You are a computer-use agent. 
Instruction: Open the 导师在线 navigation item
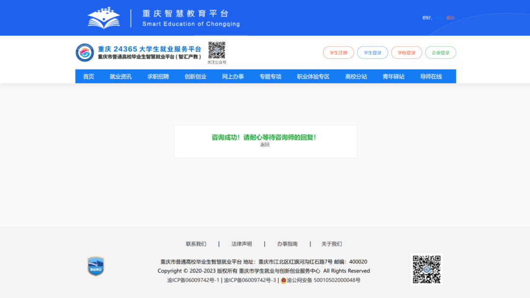[431, 76]
